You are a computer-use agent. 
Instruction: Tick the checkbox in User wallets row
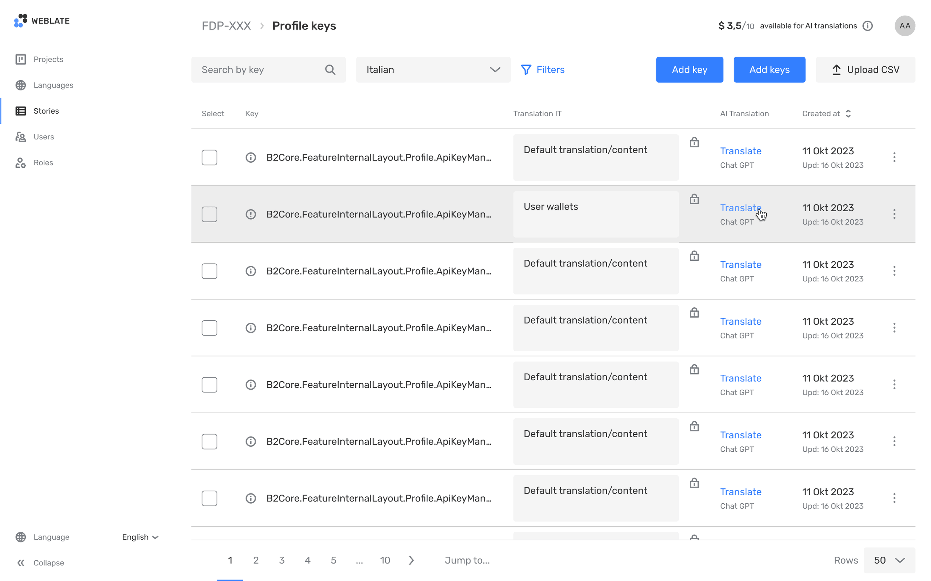(209, 214)
